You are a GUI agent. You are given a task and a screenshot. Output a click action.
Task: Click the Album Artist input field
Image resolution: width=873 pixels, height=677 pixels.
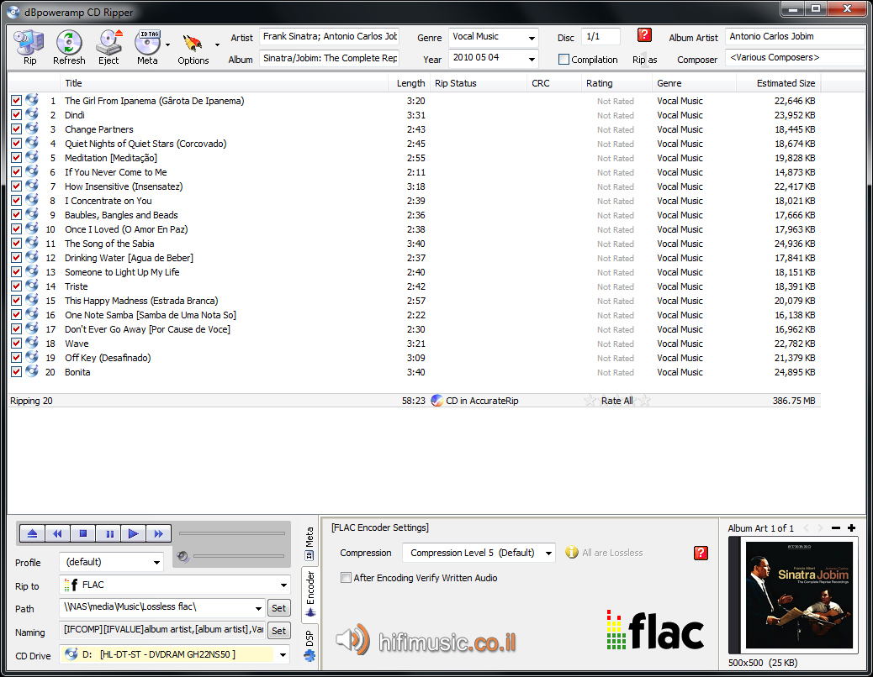point(795,36)
